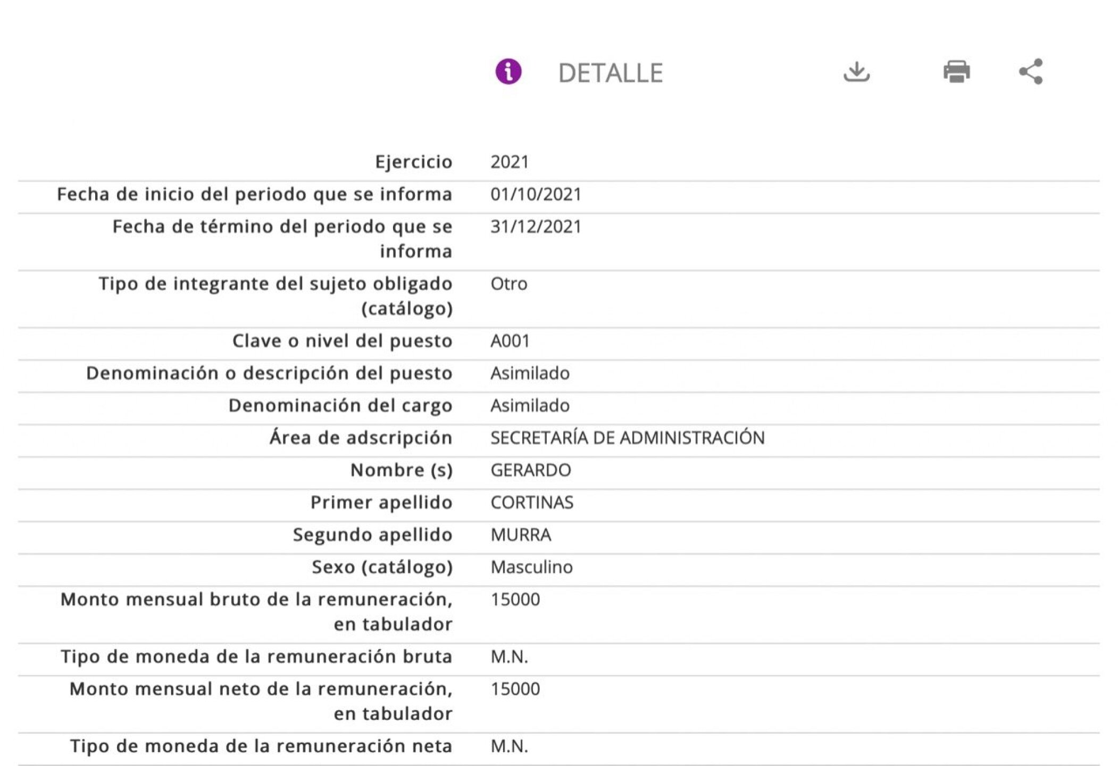
Task: Select the Otro integrante type value
Action: (508, 284)
